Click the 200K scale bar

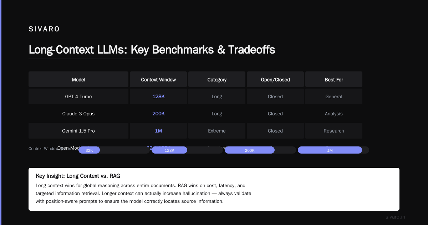click(x=250, y=150)
